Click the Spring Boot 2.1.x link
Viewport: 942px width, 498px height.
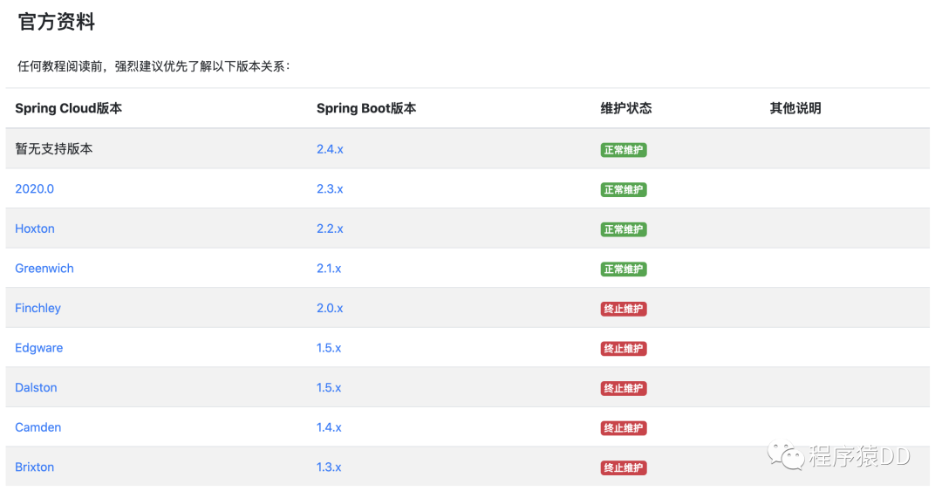tap(329, 269)
